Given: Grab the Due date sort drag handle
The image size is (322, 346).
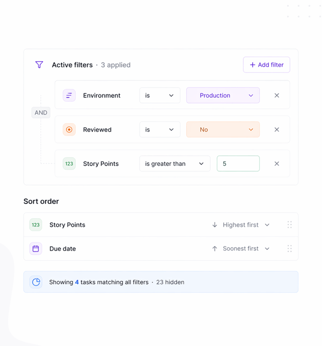Looking at the screenshot, I should [x=289, y=249].
